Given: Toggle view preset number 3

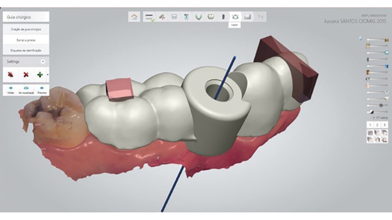Looking at the screenshot, I should pos(384,125).
